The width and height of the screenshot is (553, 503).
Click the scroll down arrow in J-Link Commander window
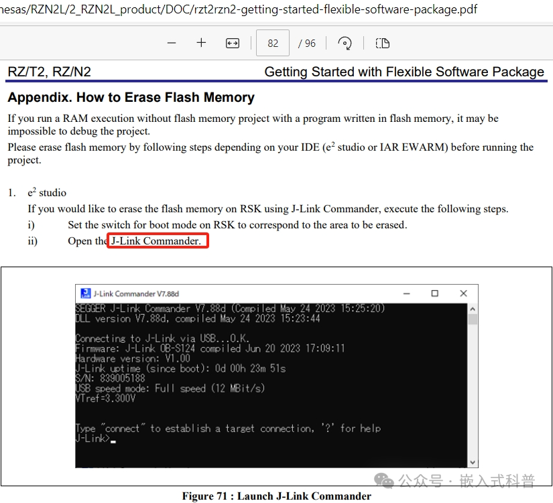473,462
